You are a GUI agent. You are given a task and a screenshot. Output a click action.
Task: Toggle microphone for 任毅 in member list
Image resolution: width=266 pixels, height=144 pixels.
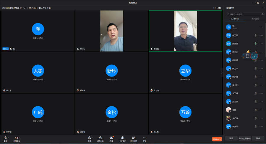coord(256,110)
